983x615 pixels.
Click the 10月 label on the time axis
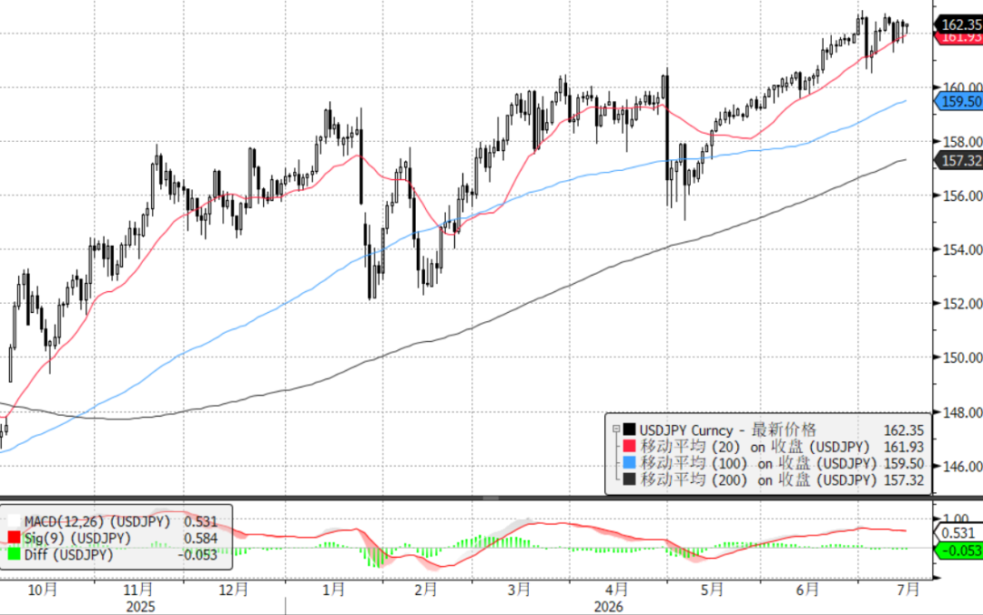tap(43, 590)
